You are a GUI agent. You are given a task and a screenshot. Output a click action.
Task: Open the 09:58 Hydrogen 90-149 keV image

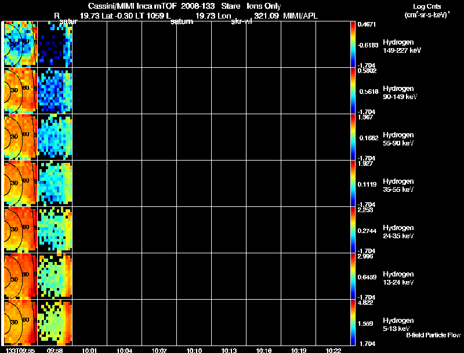click(x=55, y=90)
